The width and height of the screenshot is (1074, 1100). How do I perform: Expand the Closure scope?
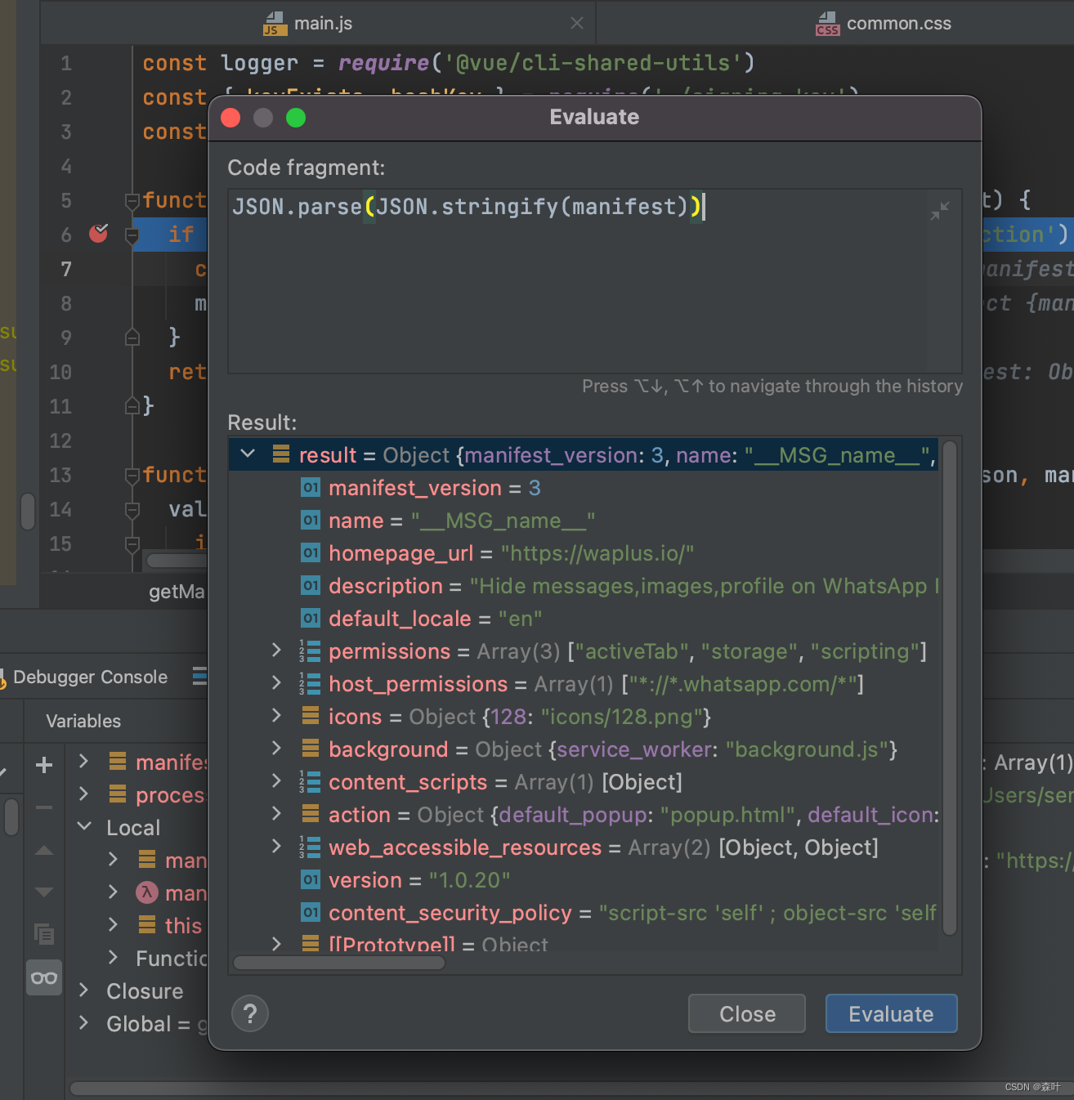pyautogui.click(x=83, y=990)
